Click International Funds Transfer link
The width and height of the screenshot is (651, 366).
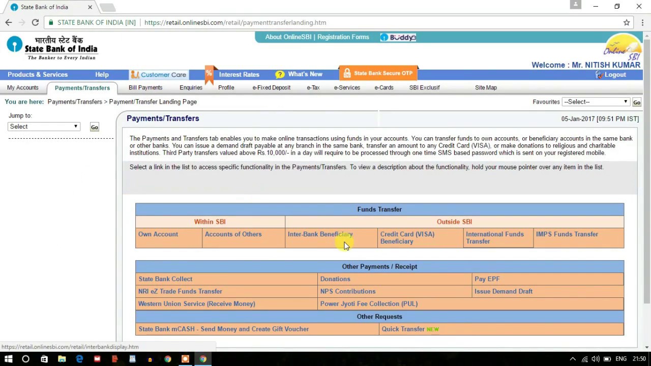point(495,238)
